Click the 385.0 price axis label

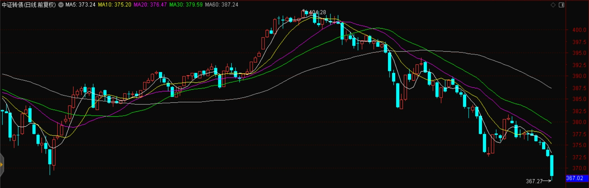point(579,99)
